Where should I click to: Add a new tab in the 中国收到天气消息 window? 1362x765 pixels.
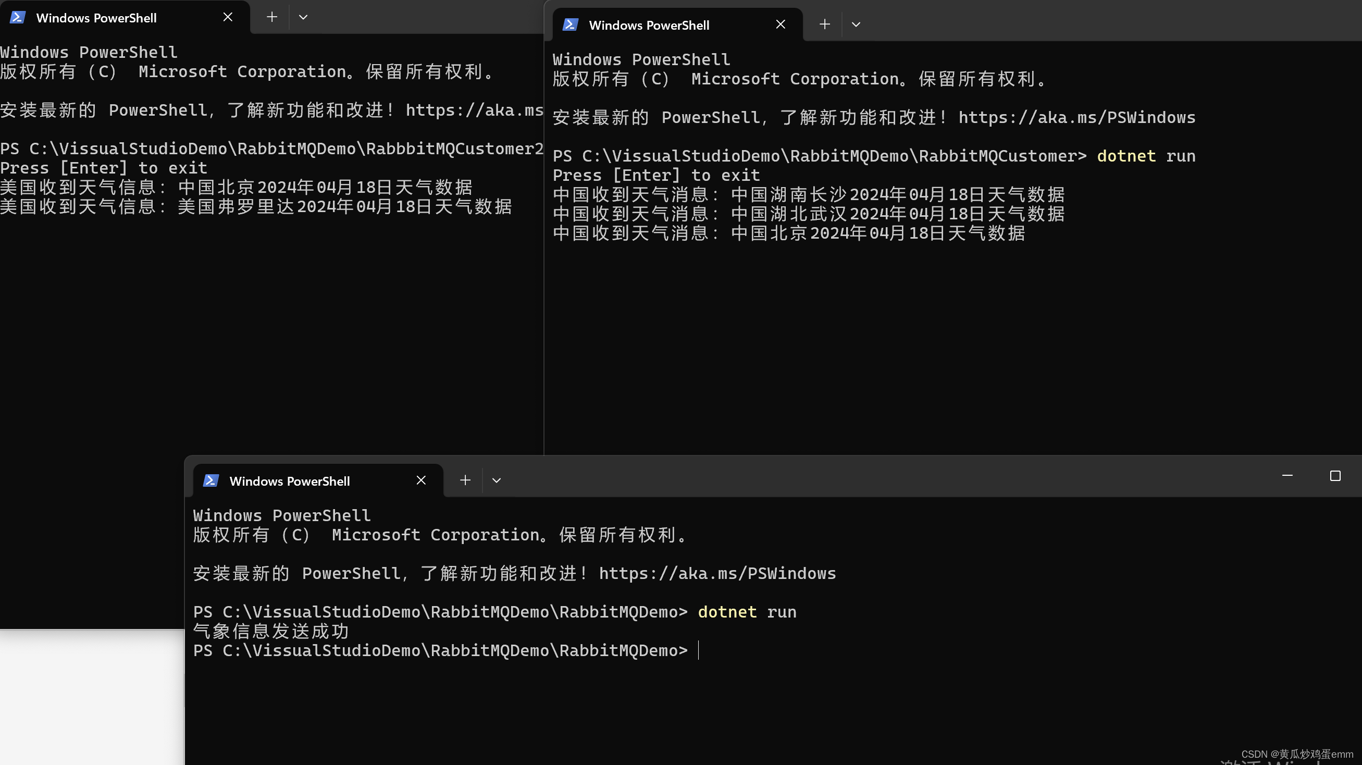[824, 24]
